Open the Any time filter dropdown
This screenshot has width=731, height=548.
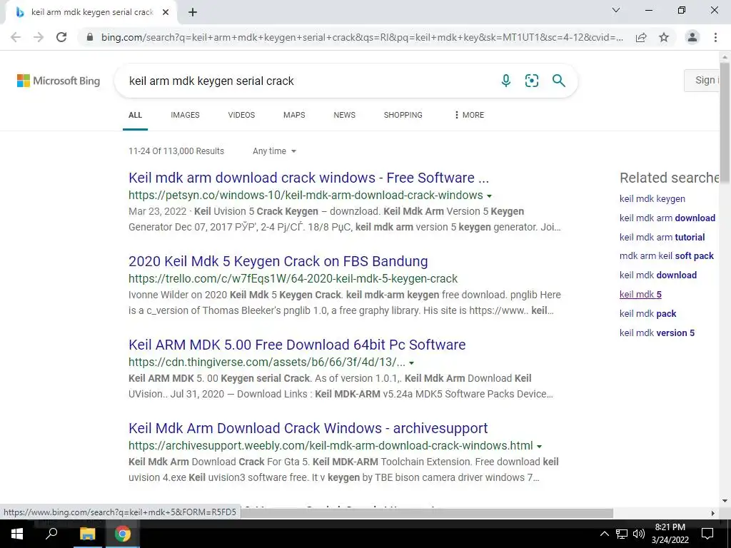(x=274, y=151)
